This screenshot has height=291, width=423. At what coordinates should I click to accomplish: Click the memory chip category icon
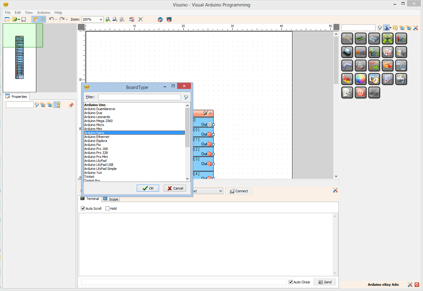360,39
